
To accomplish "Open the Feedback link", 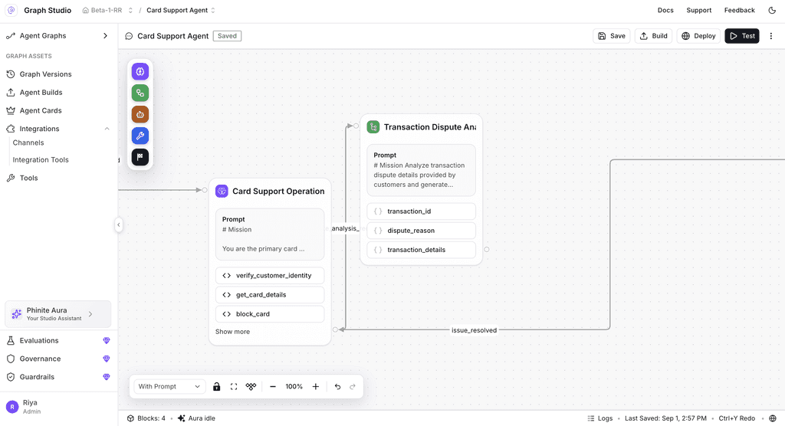I will point(740,10).
